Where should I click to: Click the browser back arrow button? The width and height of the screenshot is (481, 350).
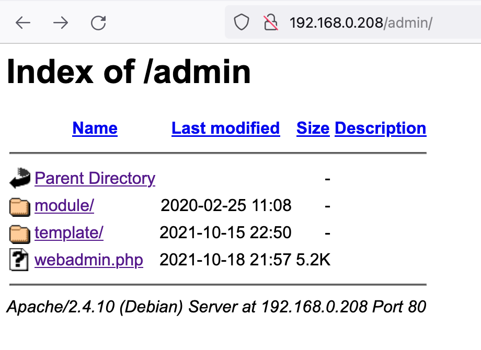point(23,23)
